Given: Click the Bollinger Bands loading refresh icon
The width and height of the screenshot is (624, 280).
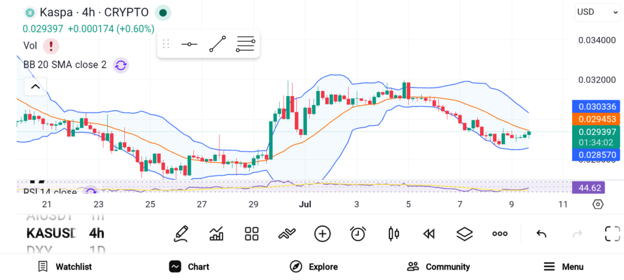Looking at the screenshot, I should (121, 65).
